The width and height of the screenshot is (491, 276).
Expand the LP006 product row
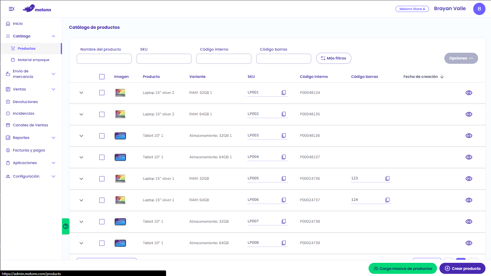tap(81, 200)
